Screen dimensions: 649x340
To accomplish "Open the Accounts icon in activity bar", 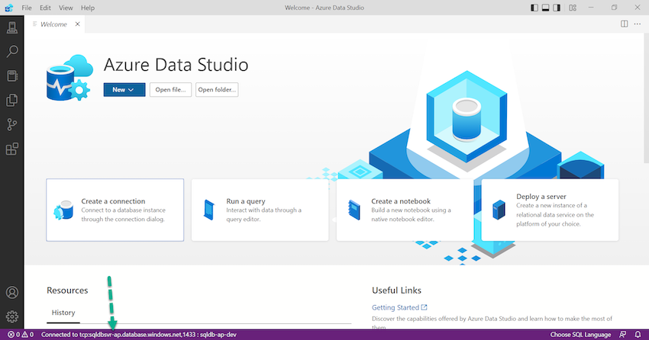I will coord(12,293).
